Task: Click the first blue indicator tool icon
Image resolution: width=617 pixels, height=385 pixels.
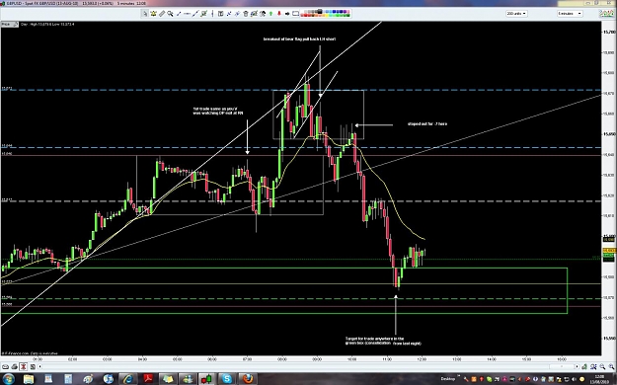Action: tap(229, 14)
